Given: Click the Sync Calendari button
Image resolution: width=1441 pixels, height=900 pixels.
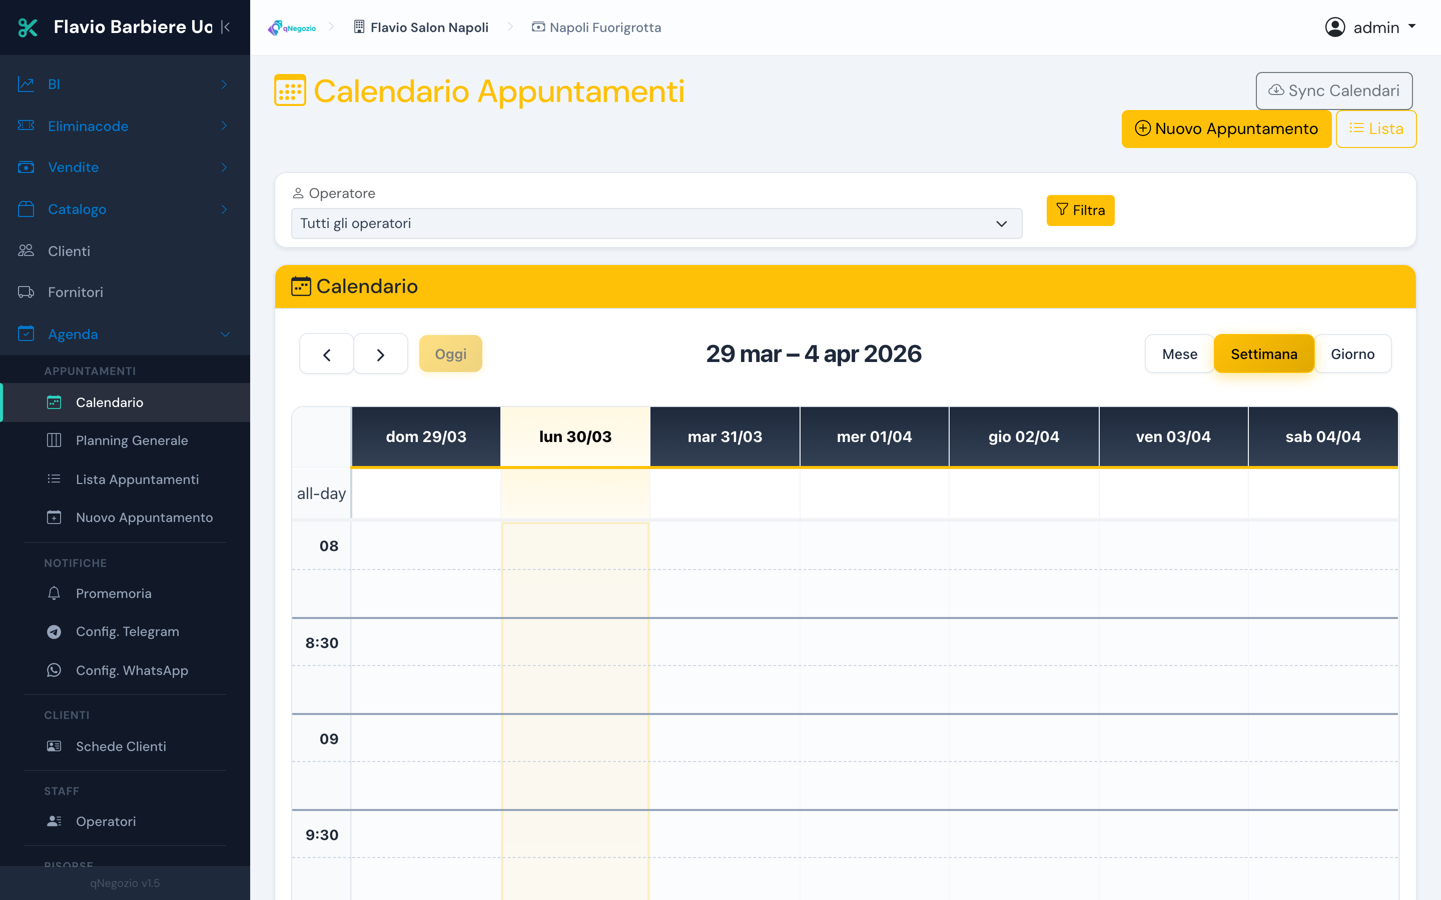Looking at the screenshot, I should (x=1334, y=90).
